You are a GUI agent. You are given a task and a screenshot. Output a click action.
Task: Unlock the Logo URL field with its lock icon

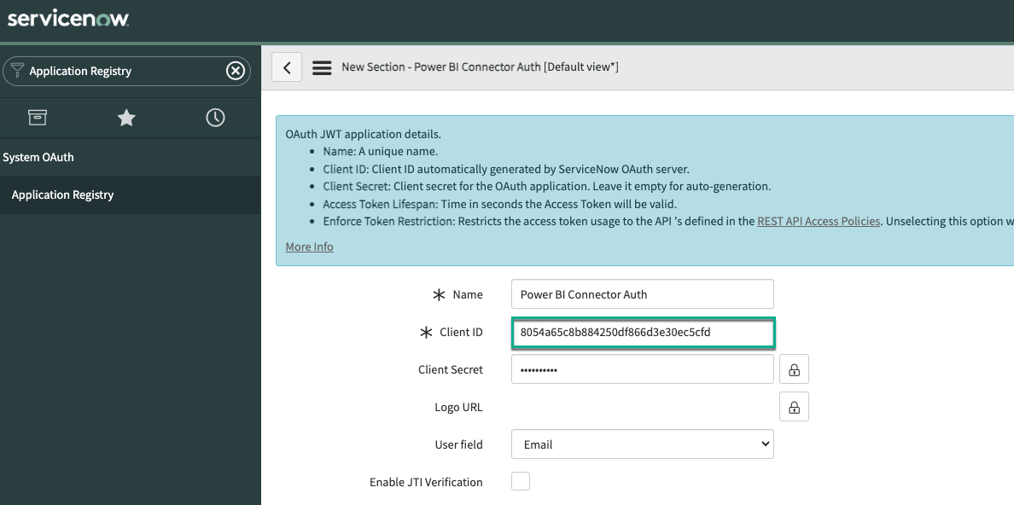click(794, 406)
